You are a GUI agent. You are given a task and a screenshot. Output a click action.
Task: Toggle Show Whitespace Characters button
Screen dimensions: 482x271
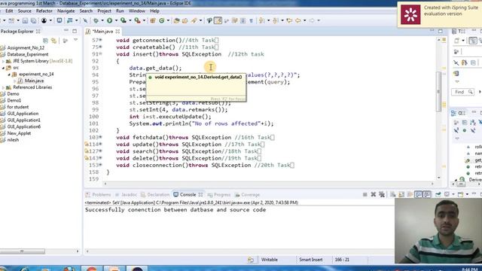251,20
